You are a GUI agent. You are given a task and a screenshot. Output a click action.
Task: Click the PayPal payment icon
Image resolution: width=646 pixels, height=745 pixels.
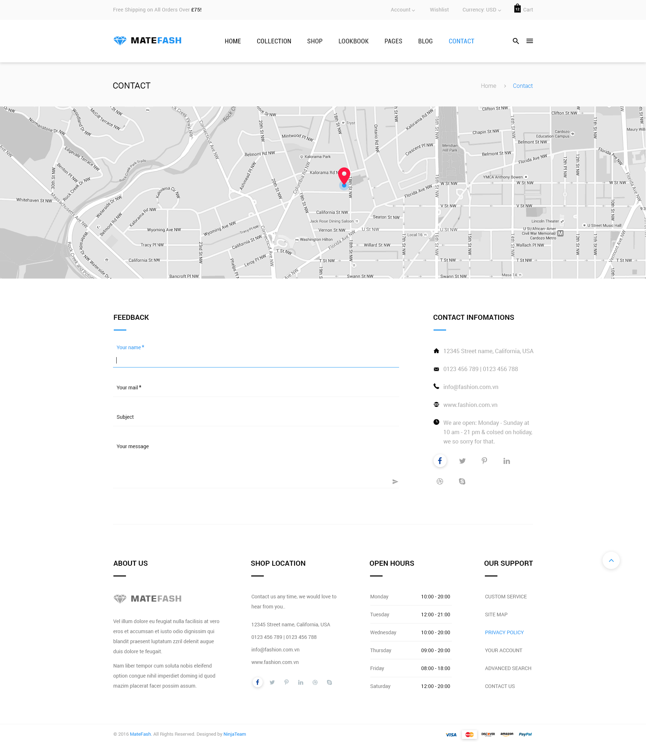coord(525,734)
